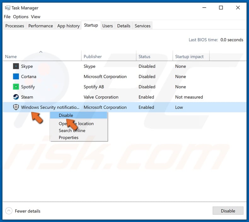Choose Disable in the context menu
This screenshot has height=222, width=249.
[x=78, y=115]
